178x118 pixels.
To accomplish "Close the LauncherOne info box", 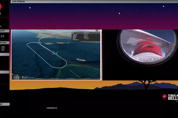I will pos(99,33).
